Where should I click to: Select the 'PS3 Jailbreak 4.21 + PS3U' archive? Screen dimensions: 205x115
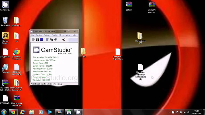[5, 85]
